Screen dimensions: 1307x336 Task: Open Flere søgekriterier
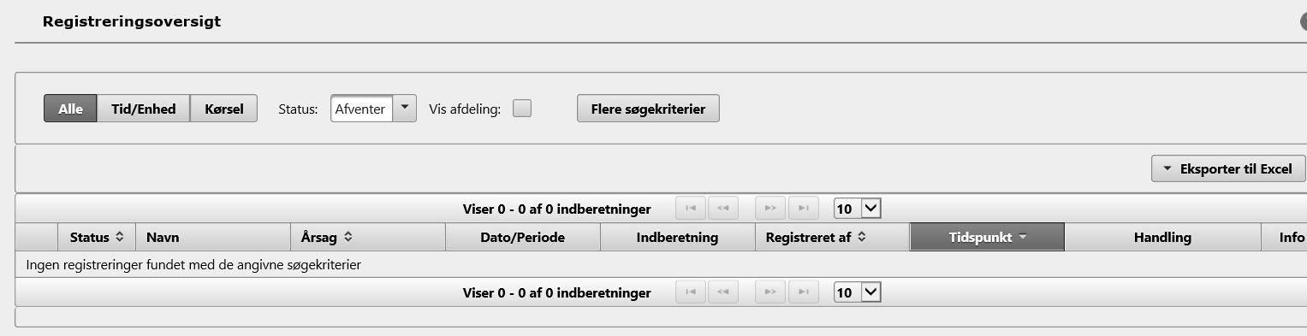(x=649, y=109)
